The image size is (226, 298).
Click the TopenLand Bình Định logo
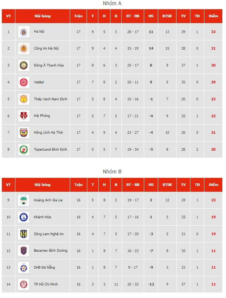pos(24,150)
